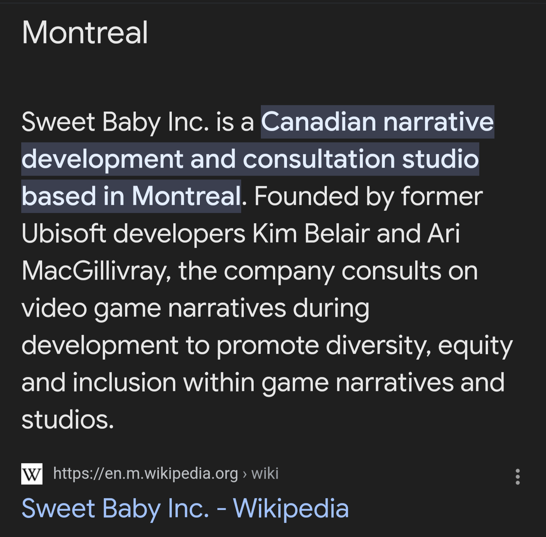This screenshot has width=546, height=537.
Task: Click the Wikipedia favicon icon
Action: (x=32, y=474)
